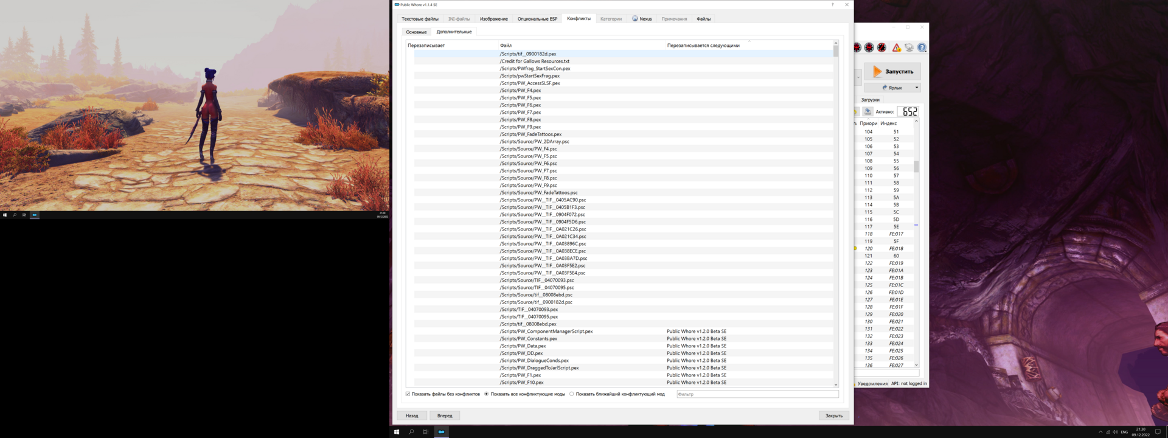Image resolution: width=1168 pixels, height=438 pixels.
Task: Toggle Показать файлы без конфликтов checkbox
Action: click(442, 394)
